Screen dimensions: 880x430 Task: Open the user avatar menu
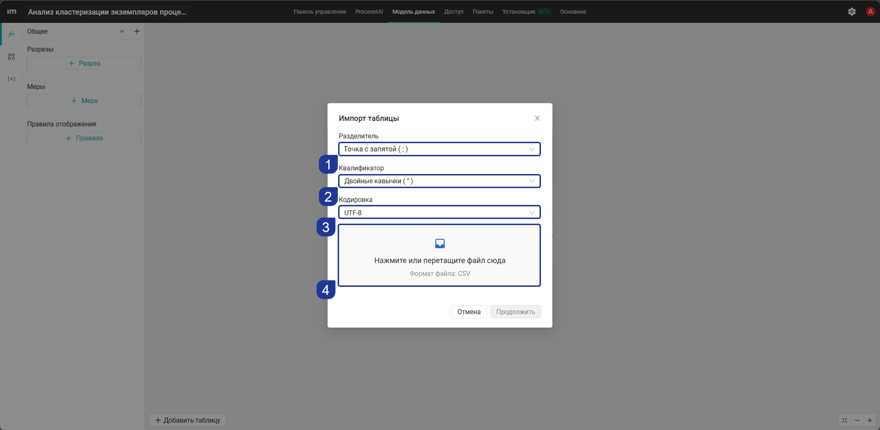point(870,12)
